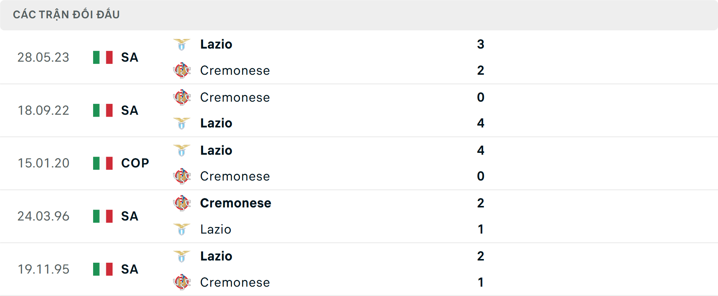This screenshot has width=718, height=296.
Task: Click the Lazio badge in the 18.09.22 match
Action: click(x=182, y=123)
